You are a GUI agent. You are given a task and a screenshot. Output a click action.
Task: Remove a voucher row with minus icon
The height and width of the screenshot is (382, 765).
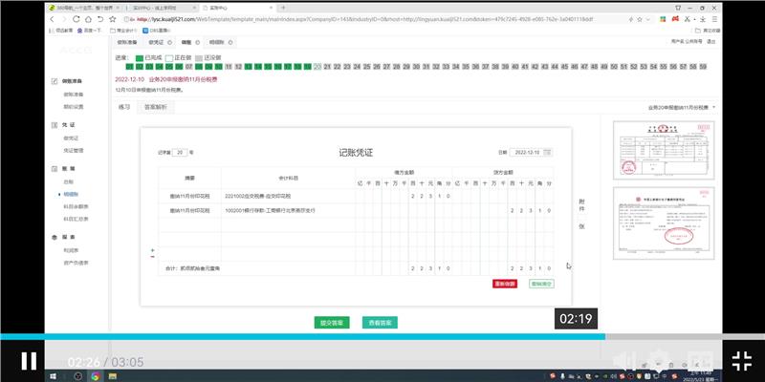point(152,257)
